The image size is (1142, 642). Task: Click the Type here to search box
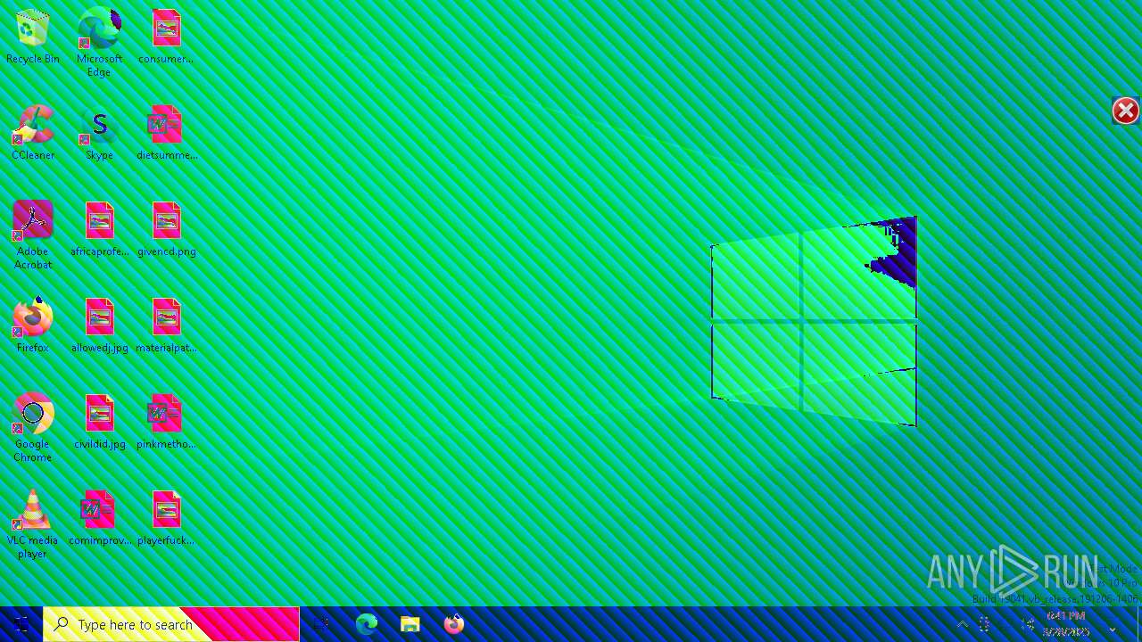[171, 624]
